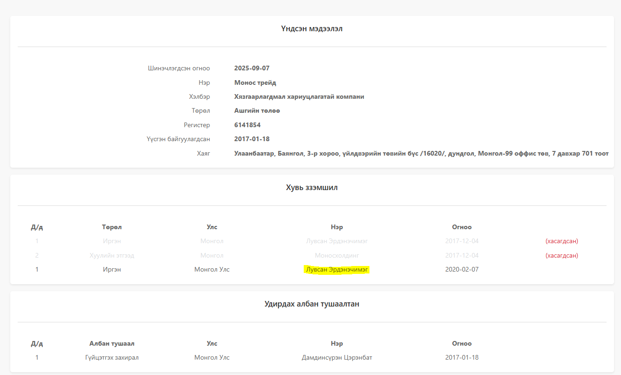This screenshot has height=375, width=621.
Task: Click (хасагдсан) label in the Моносхолдинг row
Action: (x=561, y=255)
